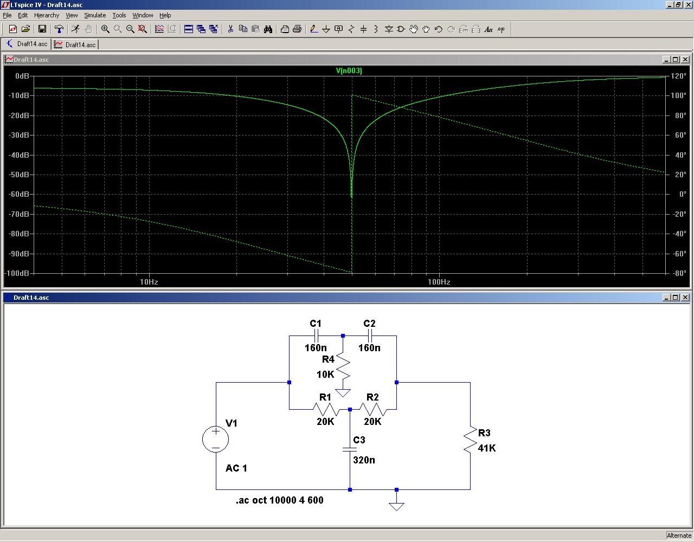Screen dimensions: 694x542
Task: Click the Label Net tool
Action: click(338, 29)
